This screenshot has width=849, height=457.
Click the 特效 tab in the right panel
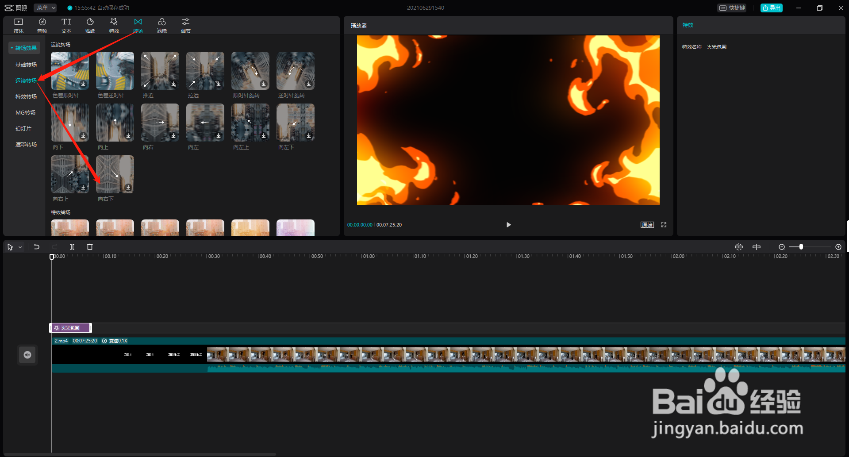point(688,25)
